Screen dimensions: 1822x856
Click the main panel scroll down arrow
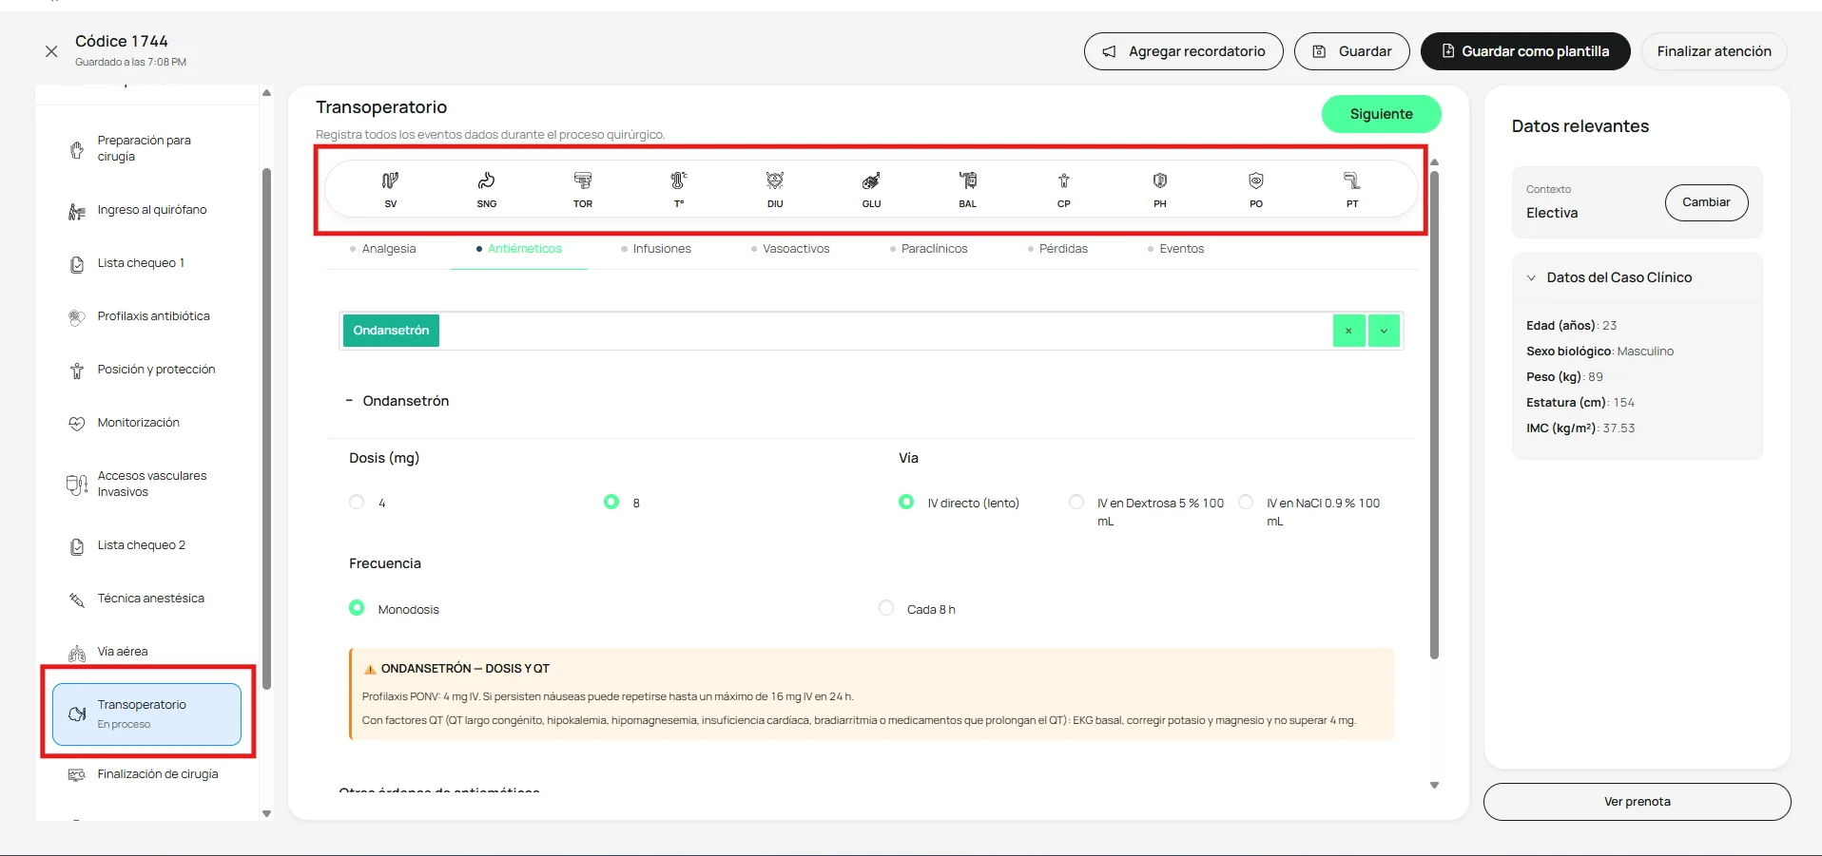(1434, 786)
